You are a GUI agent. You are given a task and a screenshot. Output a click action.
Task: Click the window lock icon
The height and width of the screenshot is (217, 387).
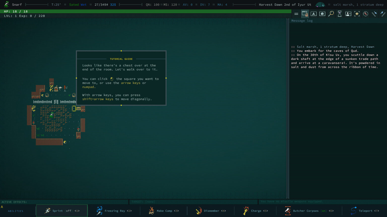[305, 14]
